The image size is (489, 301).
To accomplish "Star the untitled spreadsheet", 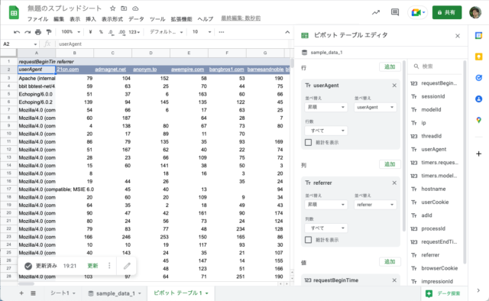I will click(x=112, y=8).
